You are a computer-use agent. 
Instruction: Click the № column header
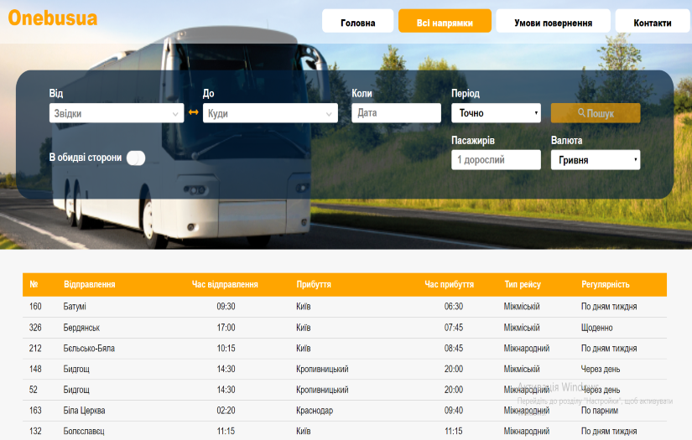click(x=34, y=284)
